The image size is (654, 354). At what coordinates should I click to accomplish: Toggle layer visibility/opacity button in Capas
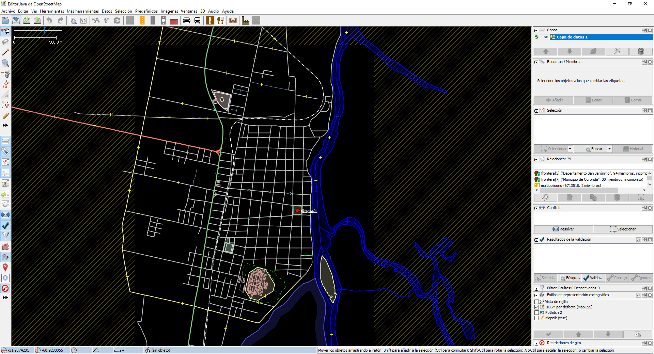(617, 51)
